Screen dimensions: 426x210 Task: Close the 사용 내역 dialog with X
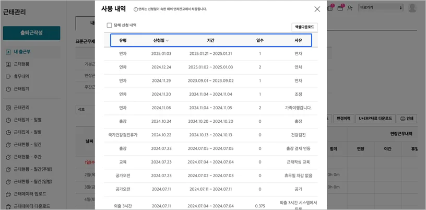pyautogui.click(x=317, y=9)
